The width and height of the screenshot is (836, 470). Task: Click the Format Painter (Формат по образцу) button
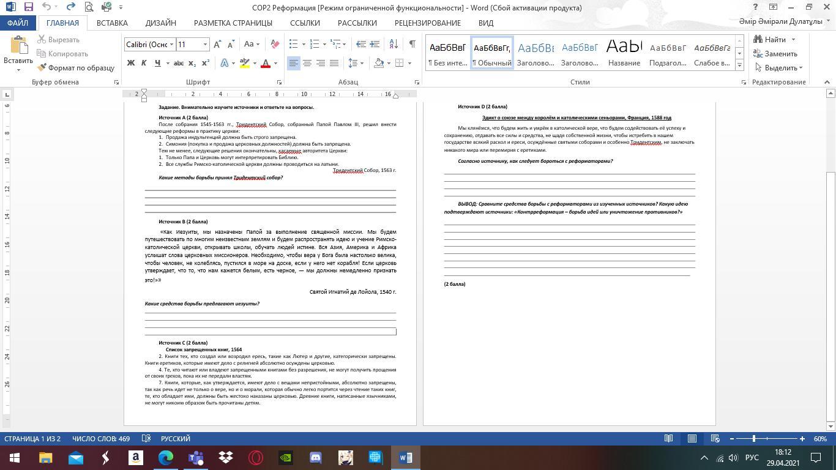pyautogui.click(x=76, y=68)
